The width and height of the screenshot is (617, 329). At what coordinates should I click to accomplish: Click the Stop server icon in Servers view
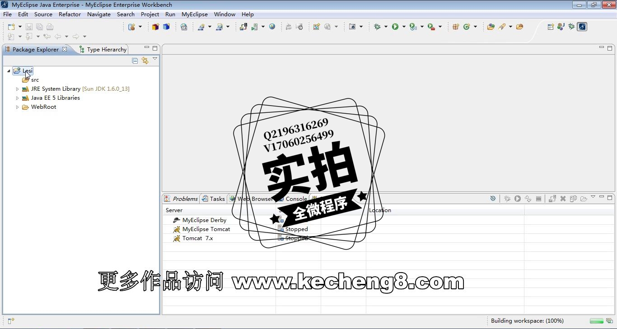538,199
